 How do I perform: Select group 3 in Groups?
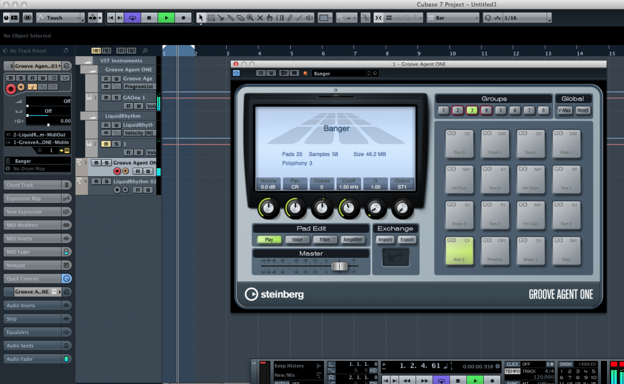pos(472,110)
